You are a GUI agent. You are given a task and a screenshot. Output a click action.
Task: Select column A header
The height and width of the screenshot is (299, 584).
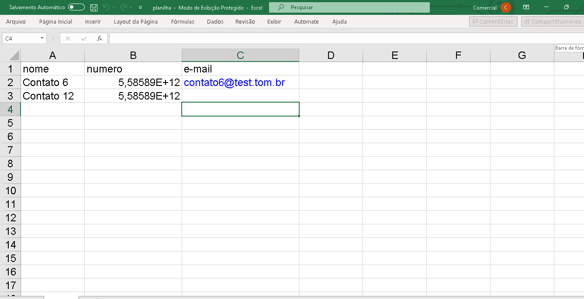tap(52, 55)
